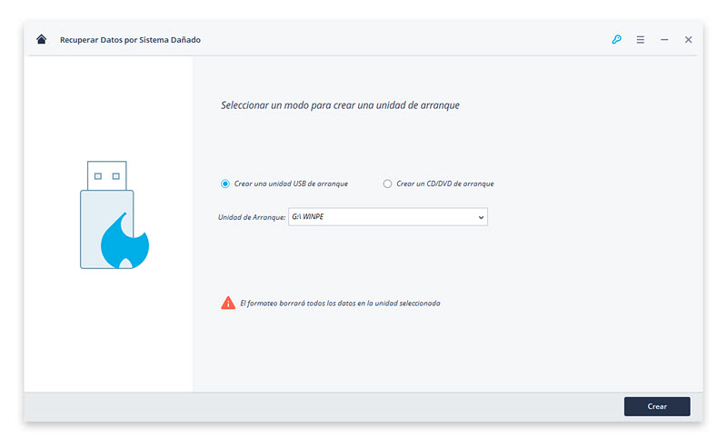Click the 'Unidad de Arranque:' field label

pos(252,217)
